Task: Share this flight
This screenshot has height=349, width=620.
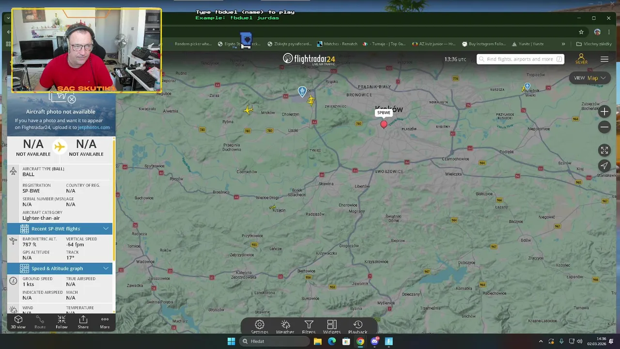Action: point(83,322)
